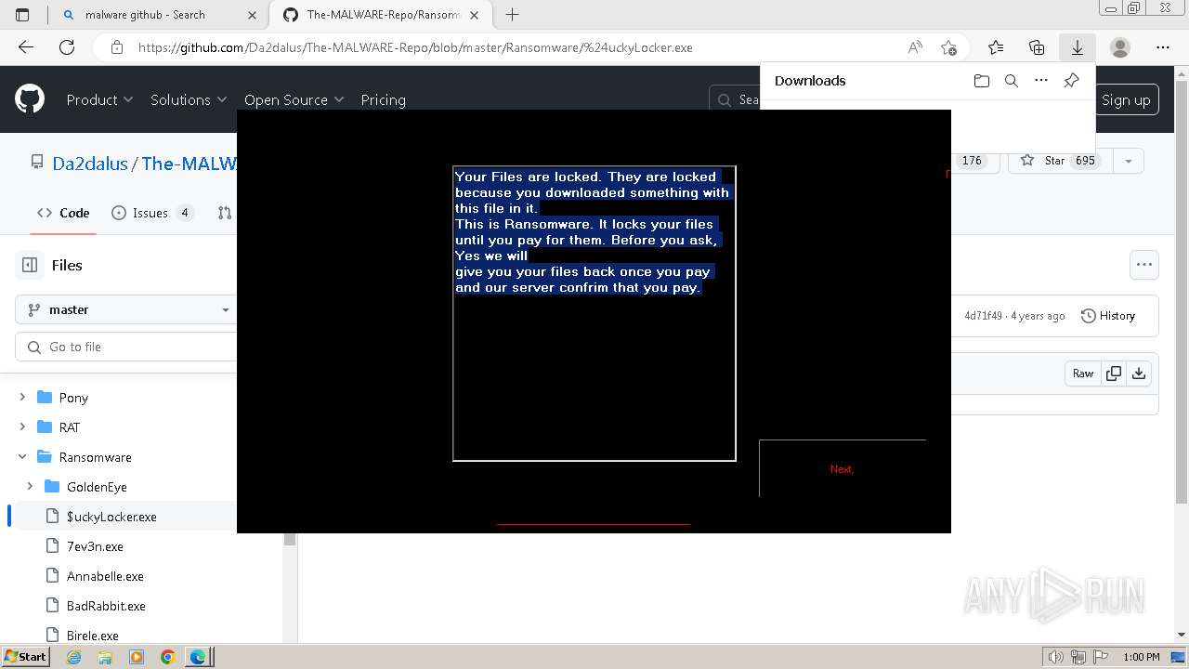Image resolution: width=1189 pixels, height=669 pixels.
Task: Search downloads with magnifier icon
Action: tap(1012, 81)
